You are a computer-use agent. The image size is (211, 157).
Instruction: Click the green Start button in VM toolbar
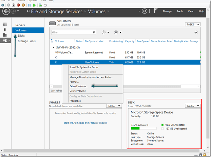pos(34,5)
